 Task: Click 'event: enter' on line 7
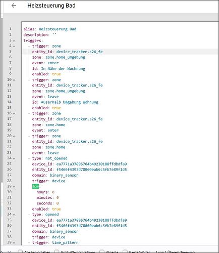pyautogui.click(x=45, y=63)
